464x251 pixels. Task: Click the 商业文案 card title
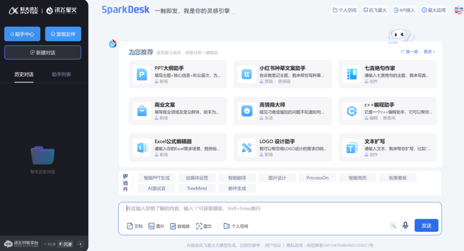tap(165, 105)
